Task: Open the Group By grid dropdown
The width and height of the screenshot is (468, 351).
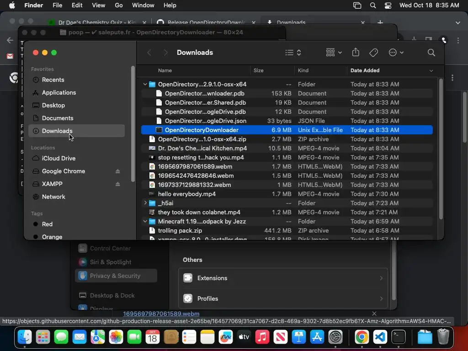Action: pyautogui.click(x=333, y=53)
